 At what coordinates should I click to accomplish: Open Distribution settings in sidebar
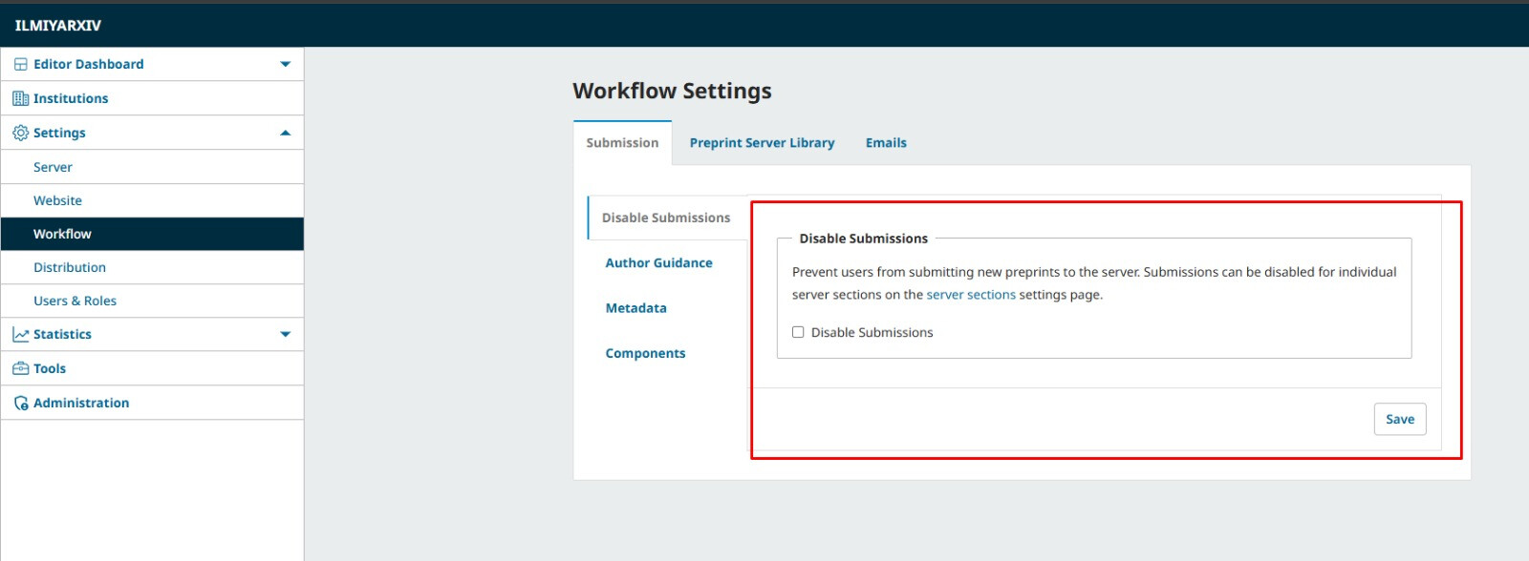(70, 267)
